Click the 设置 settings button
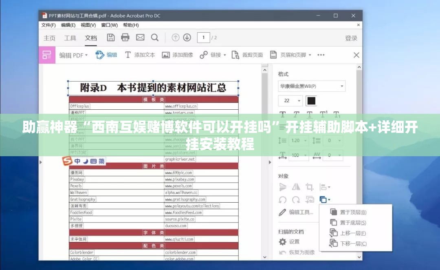This screenshot has width=440, height=270. click(x=295, y=241)
